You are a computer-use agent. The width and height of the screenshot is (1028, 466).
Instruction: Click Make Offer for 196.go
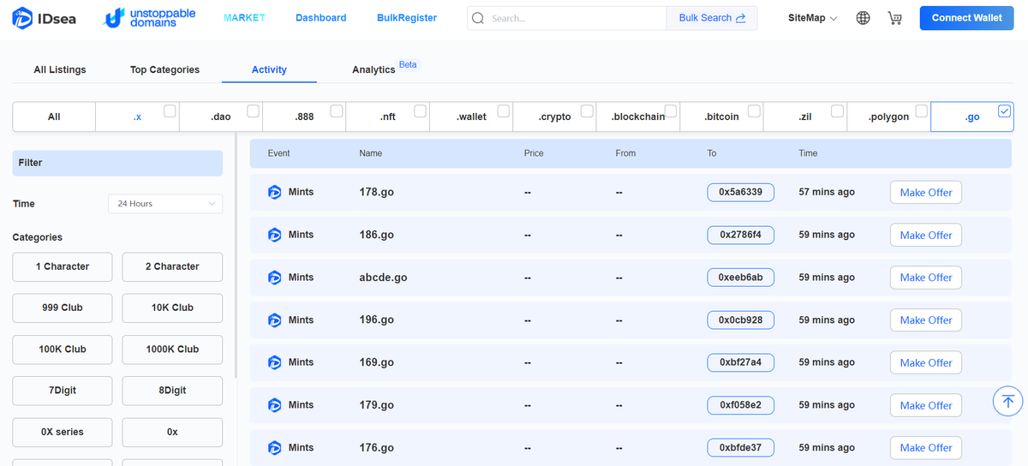click(x=926, y=320)
